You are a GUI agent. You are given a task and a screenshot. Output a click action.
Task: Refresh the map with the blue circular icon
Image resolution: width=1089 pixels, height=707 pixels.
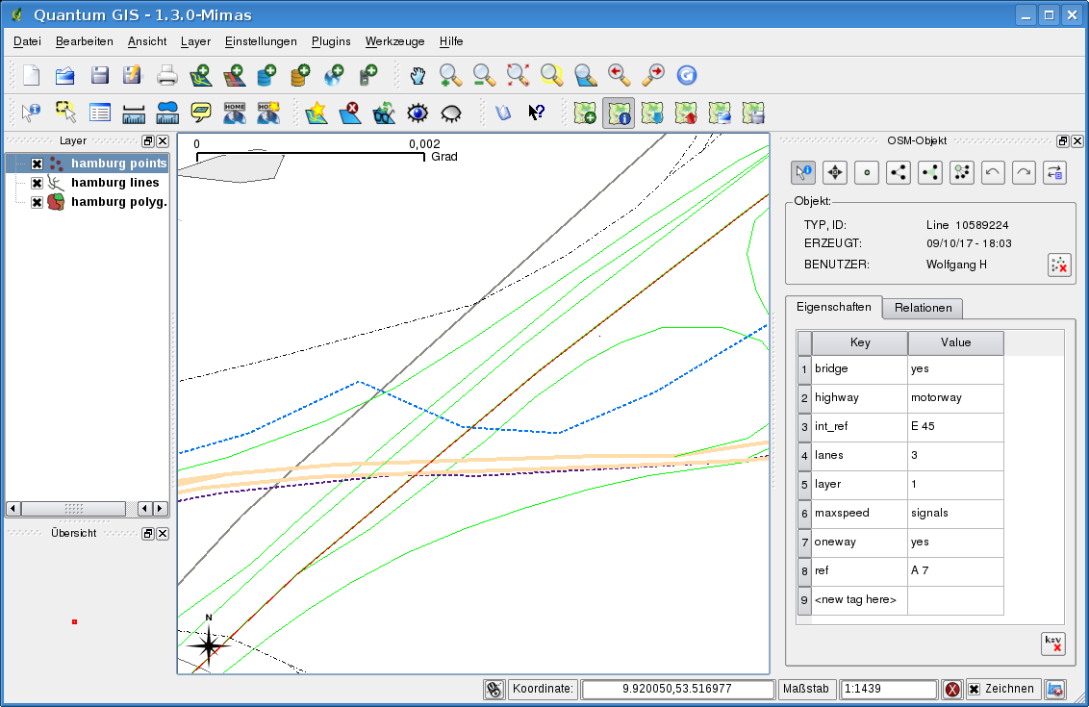pyautogui.click(x=687, y=75)
